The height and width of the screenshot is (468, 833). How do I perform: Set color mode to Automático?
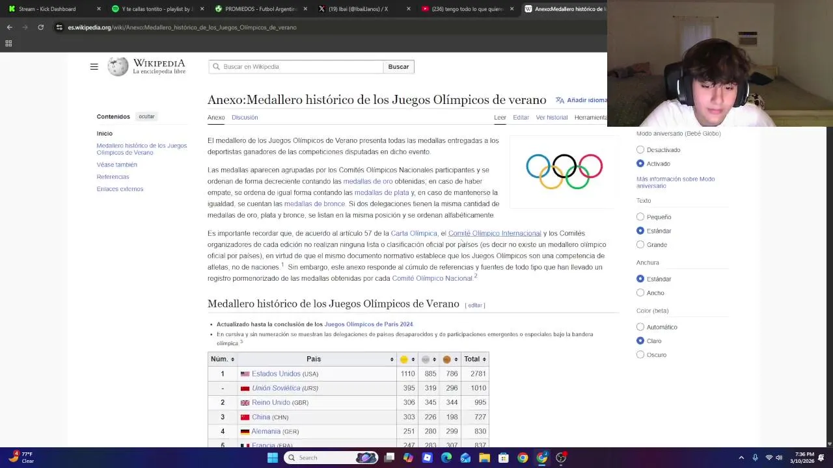click(x=640, y=327)
